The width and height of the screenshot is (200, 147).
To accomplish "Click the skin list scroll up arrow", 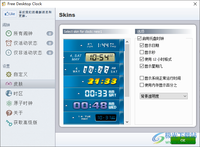I will coord(127,42).
